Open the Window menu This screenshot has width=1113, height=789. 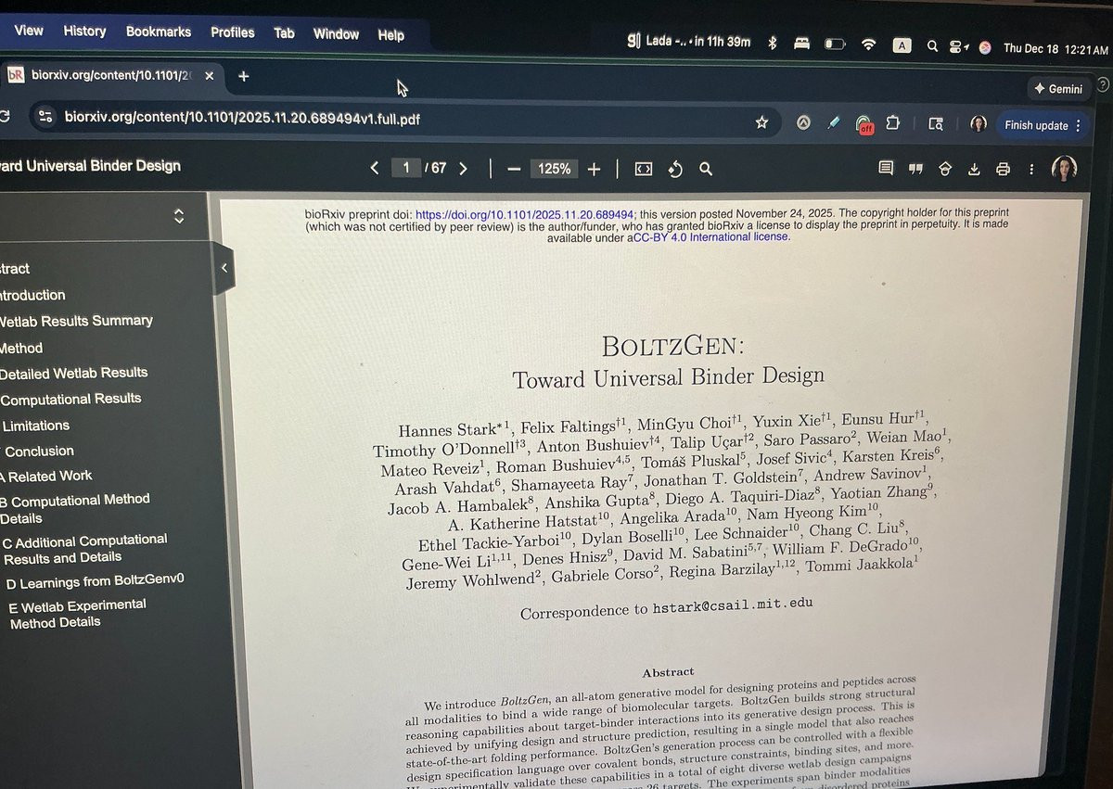tap(336, 34)
